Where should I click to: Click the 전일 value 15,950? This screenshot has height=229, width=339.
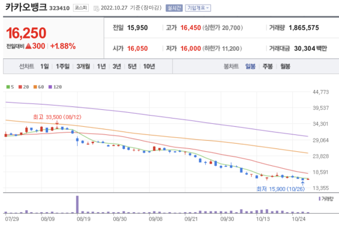pyautogui.click(x=137, y=27)
